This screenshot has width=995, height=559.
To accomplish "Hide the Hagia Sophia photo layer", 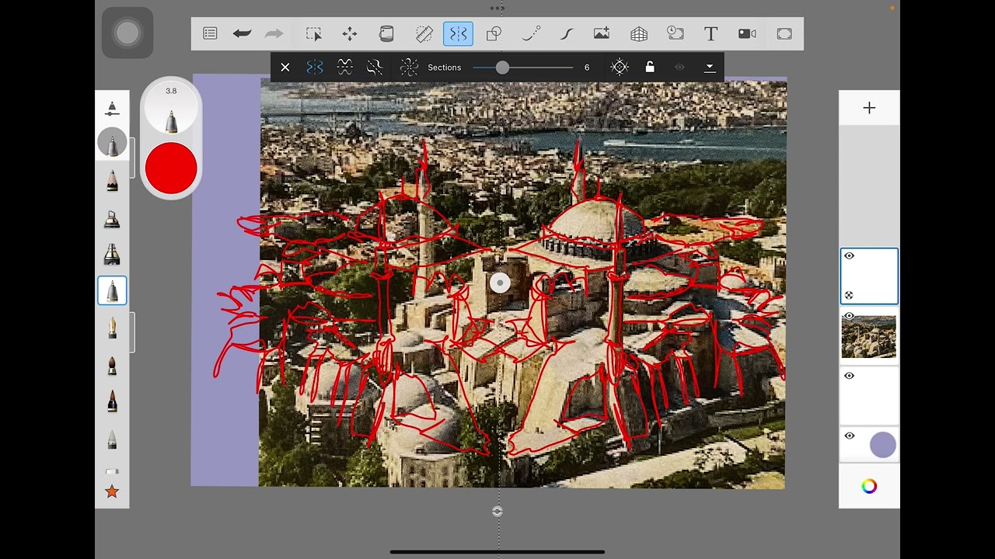I will click(x=849, y=316).
